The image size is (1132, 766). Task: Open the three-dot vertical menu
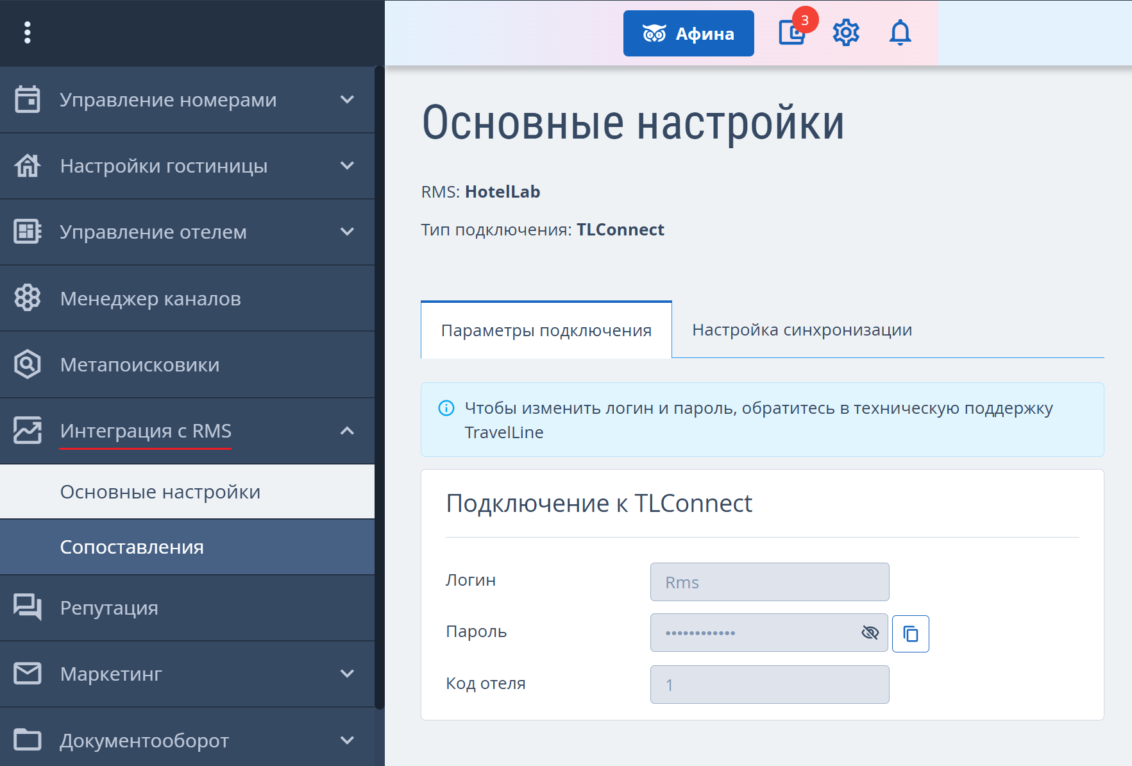pos(27,33)
